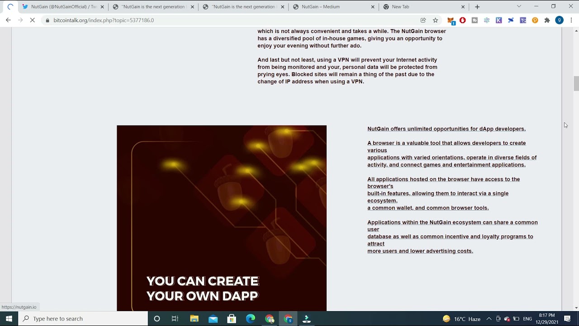Open the blue satellite extension icon
Image resolution: width=579 pixels, height=326 pixels.
coord(511,20)
